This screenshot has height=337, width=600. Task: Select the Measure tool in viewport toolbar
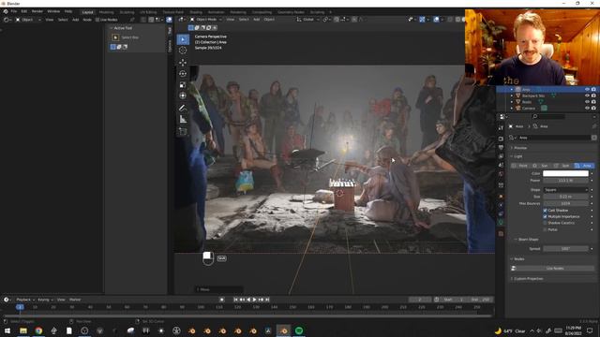pos(183,119)
